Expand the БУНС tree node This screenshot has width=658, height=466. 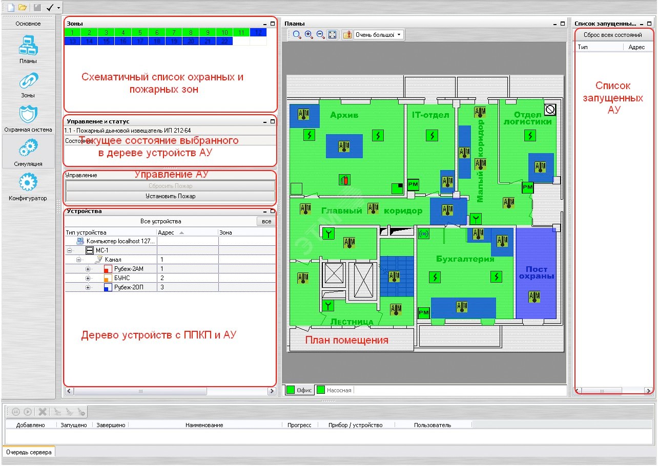[x=88, y=278]
